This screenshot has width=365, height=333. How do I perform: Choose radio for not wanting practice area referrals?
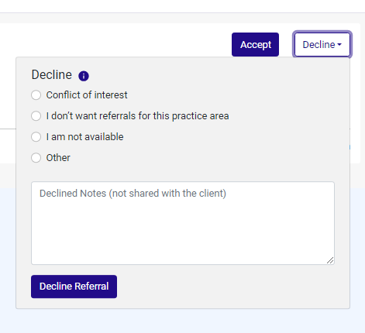36,116
